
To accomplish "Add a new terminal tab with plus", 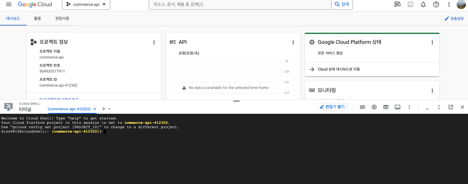I will click(103, 109).
